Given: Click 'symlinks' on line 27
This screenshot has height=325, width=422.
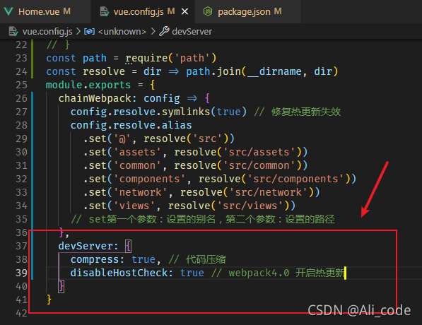Looking at the screenshot, I should 186,112.
